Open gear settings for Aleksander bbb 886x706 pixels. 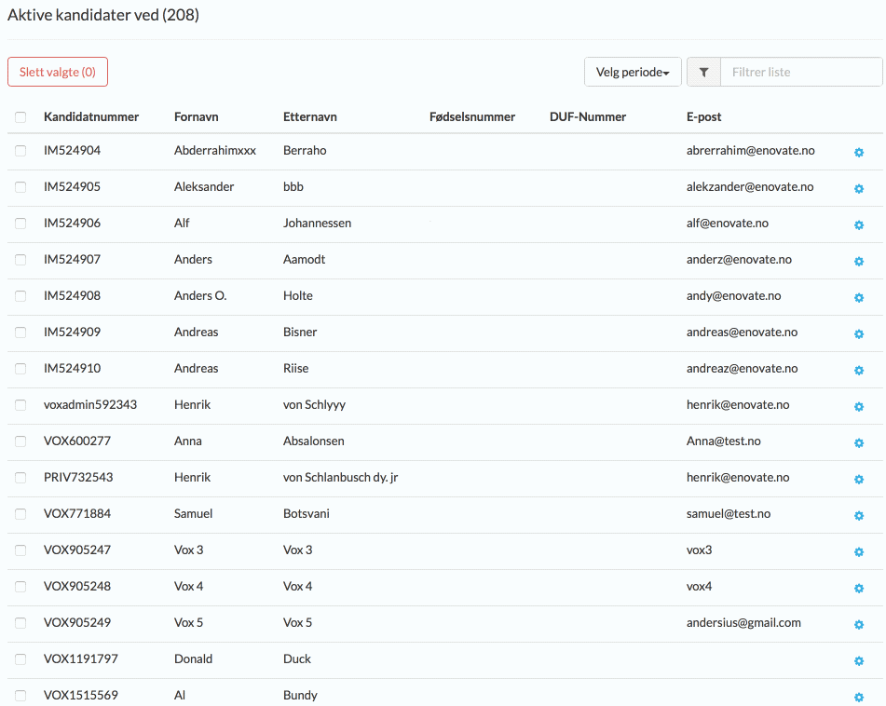tap(859, 188)
